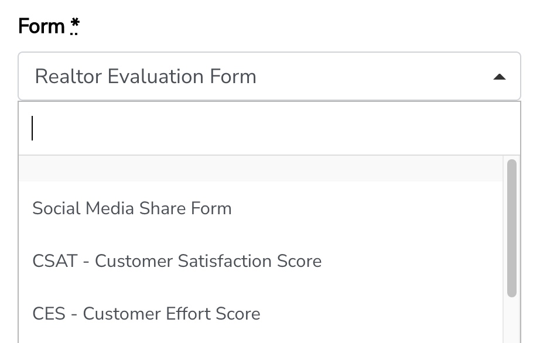Image resolution: width=540 pixels, height=343 pixels.
Task: Click the dropdown list scrollbar thumb
Action: point(512,228)
